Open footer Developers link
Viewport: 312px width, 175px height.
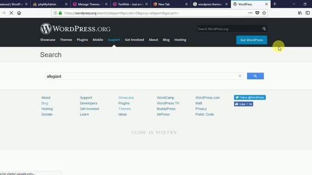click(x=89, y=103)
